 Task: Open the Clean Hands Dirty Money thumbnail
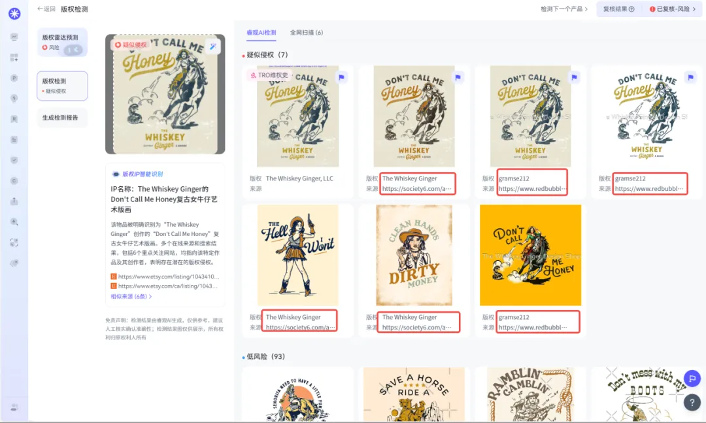pos(414,256)
